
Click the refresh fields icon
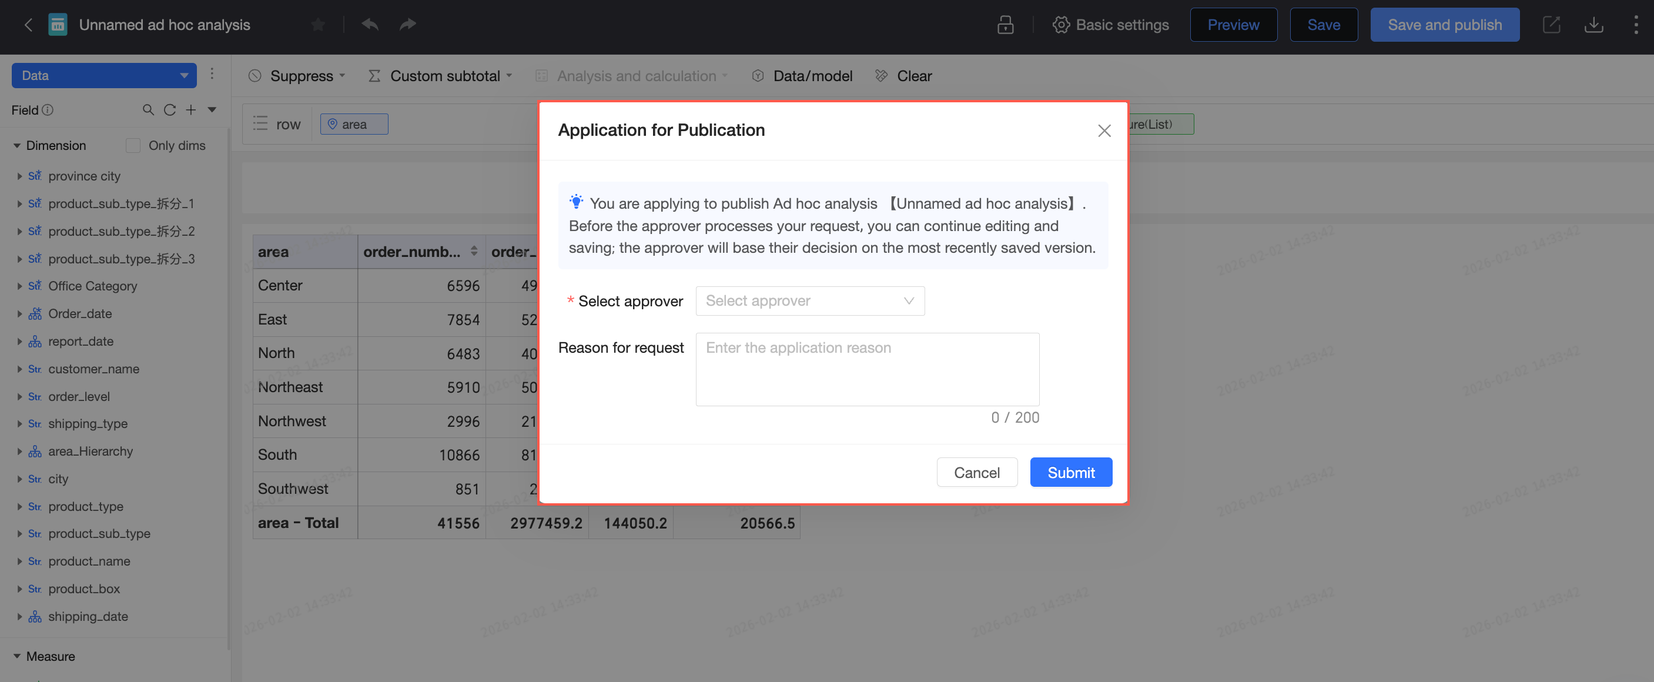coord(169,110)
